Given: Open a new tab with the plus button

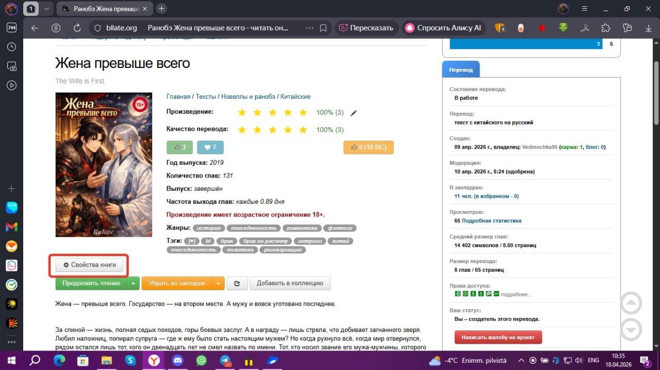Looking at the screenshot, I should pyautogui.click(x=162, y=9).
